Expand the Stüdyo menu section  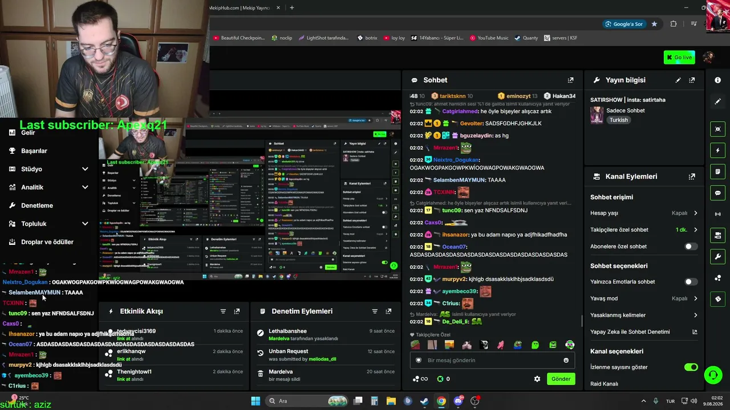(x=48, y=169)
